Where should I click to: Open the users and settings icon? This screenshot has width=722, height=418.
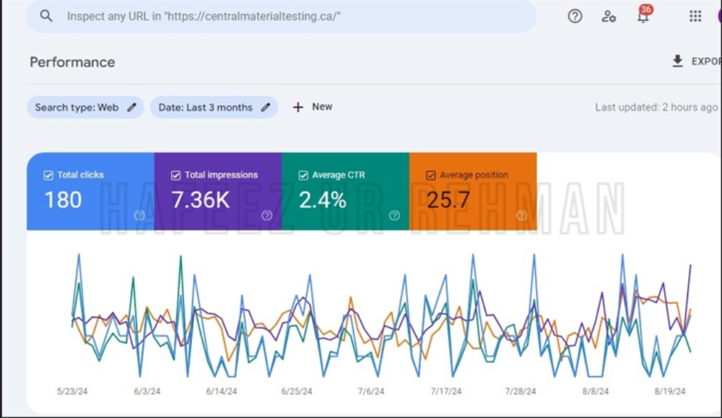click(x=609, y=16)
